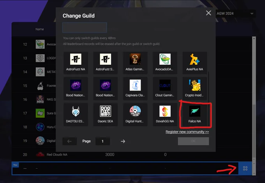Confirm with the OK button
Screen dimensions: 265x183
[x=193, y=141]
